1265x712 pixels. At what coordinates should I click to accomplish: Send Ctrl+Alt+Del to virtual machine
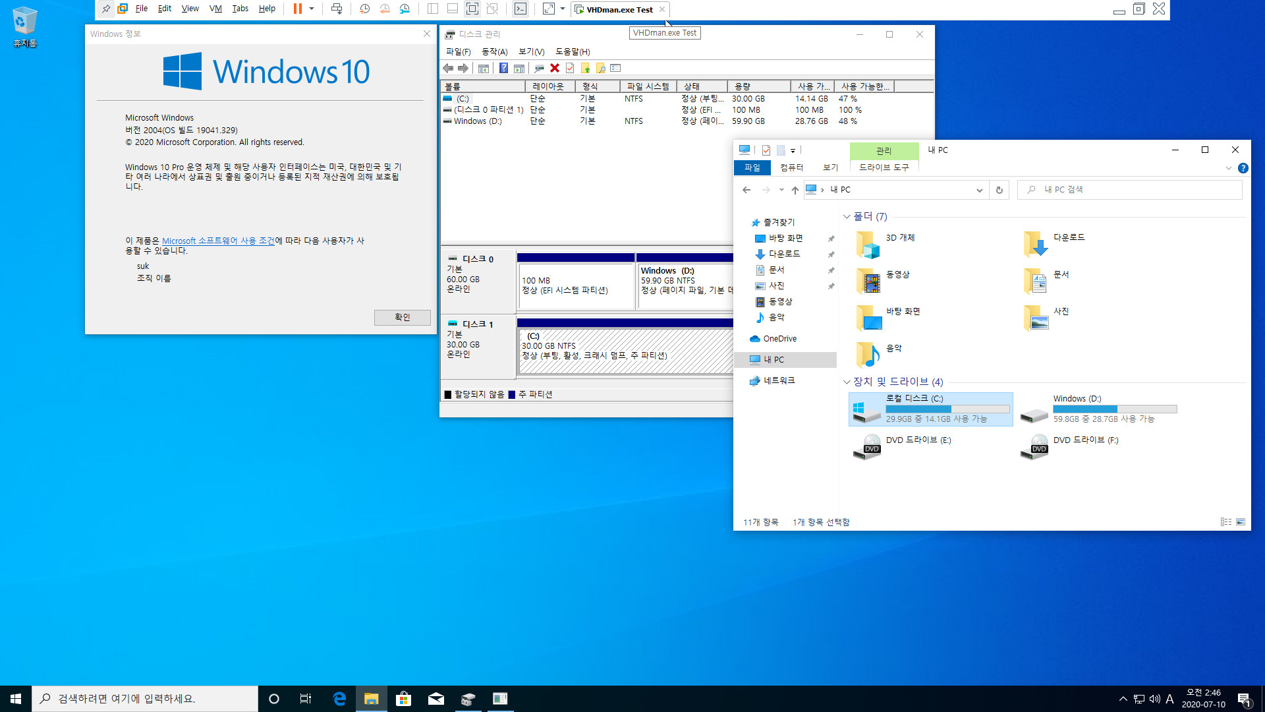[337, 9]
